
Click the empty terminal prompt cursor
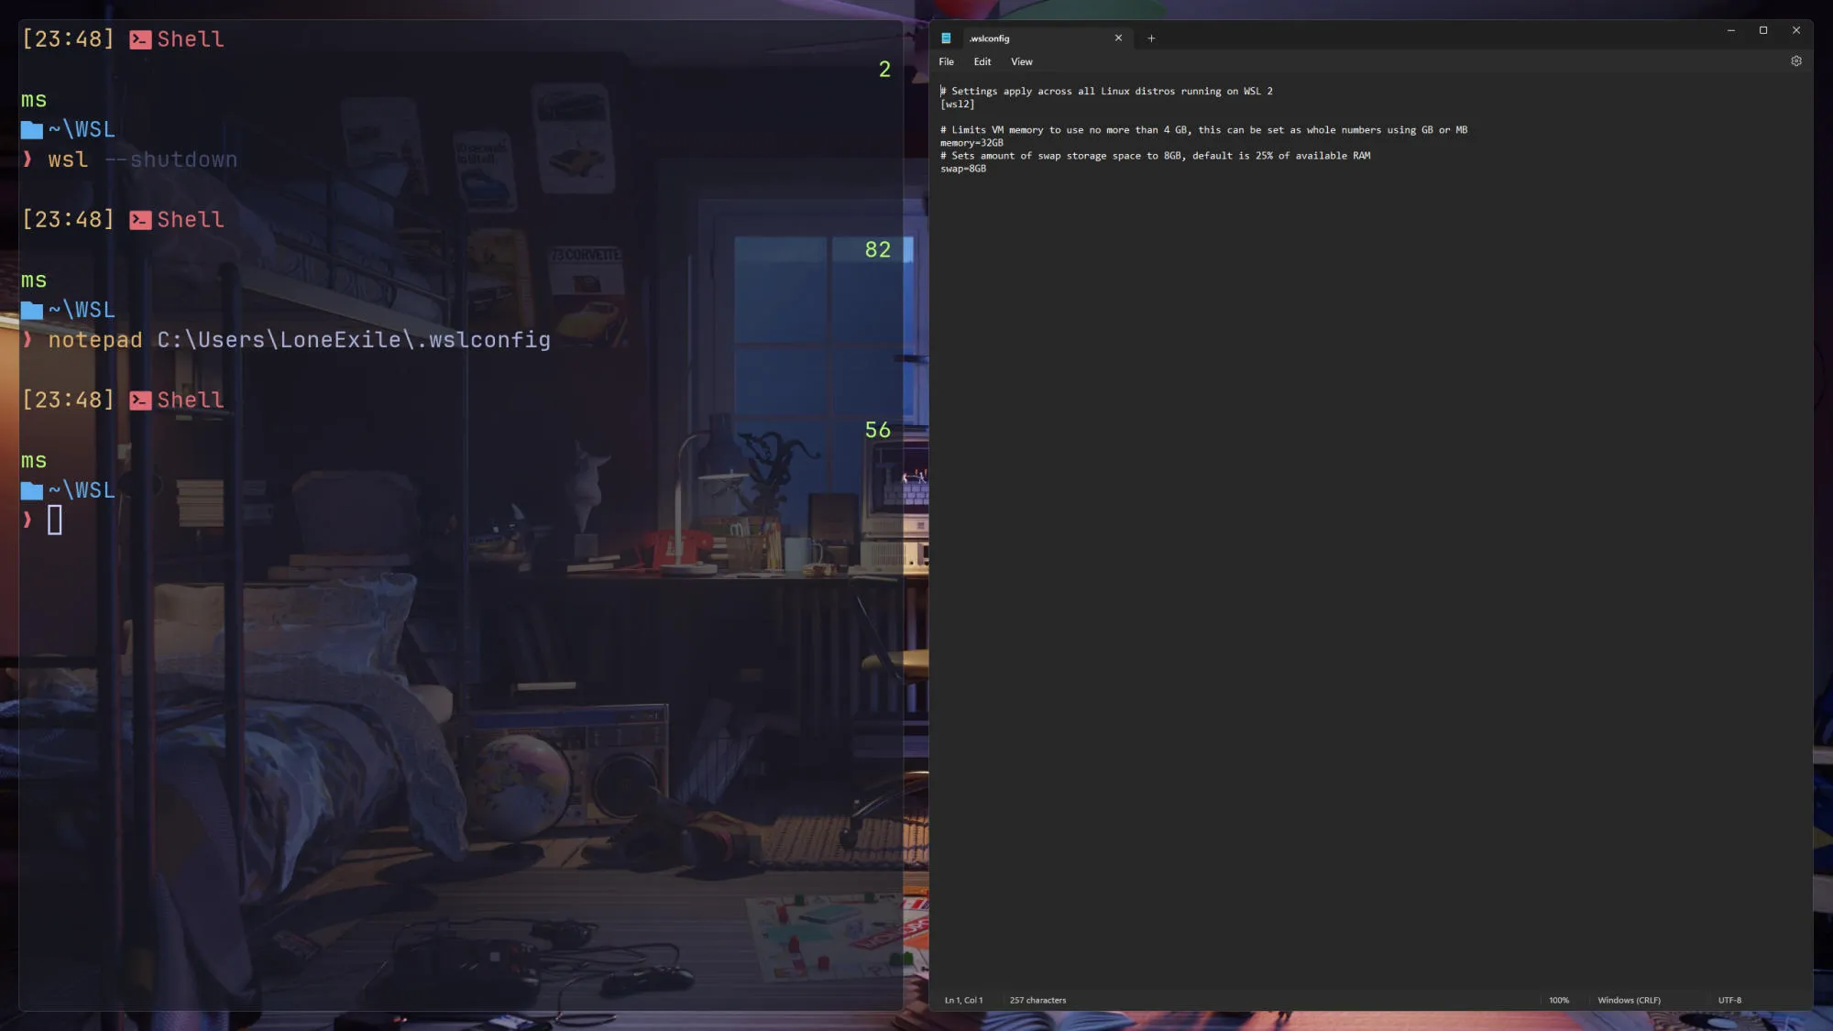55,521
